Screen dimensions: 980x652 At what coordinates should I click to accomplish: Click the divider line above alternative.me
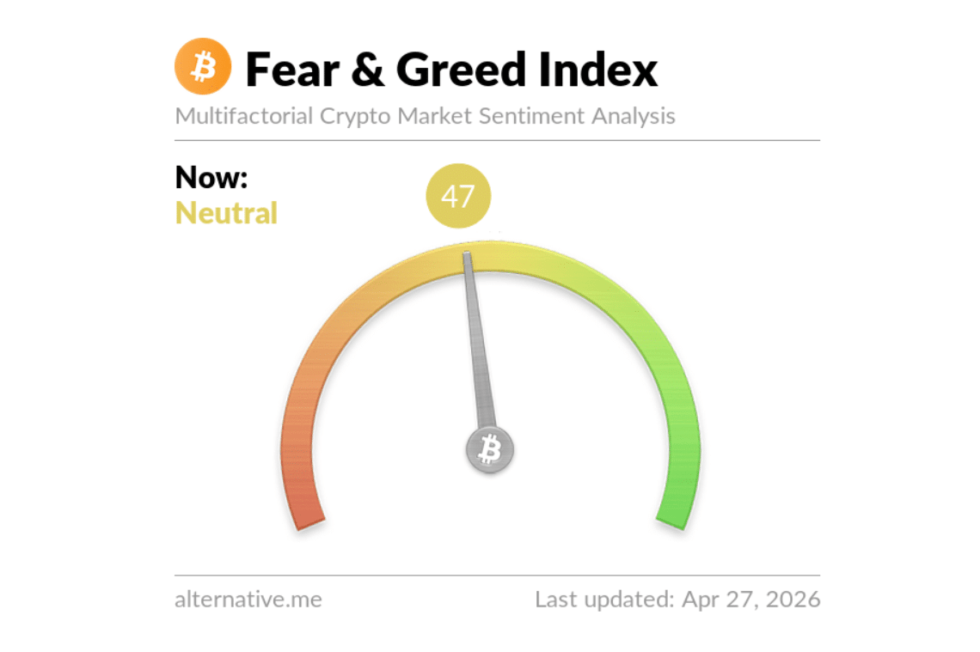click(497, 575)
